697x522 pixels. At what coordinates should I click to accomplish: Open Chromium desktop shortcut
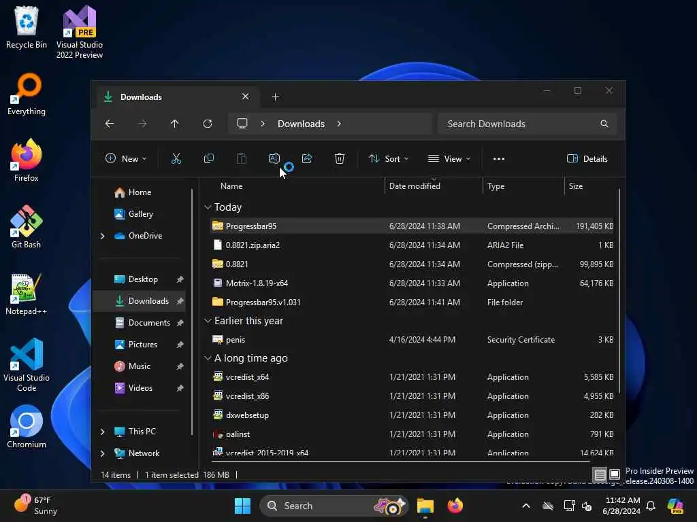tap(27, 427)
